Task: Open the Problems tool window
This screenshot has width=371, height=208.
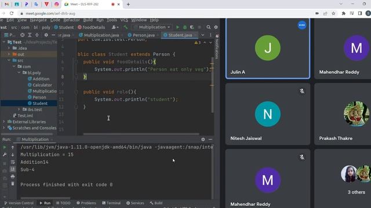Action: 86,203
